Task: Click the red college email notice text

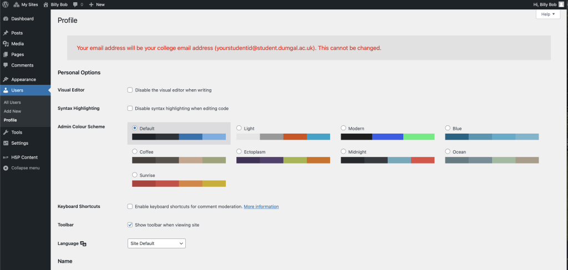Action: (229, 48)
